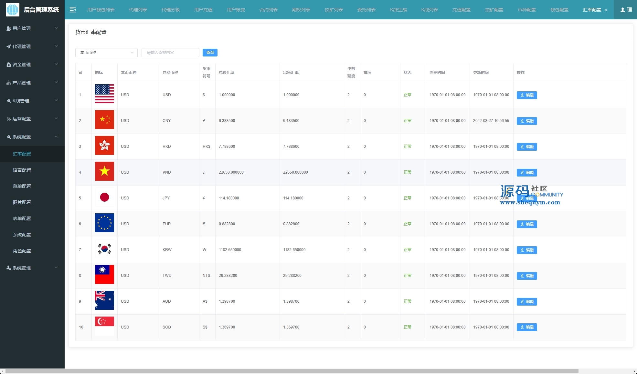Click the globe logo icon
The image size is (637, 374).
[x=13, y=10]
